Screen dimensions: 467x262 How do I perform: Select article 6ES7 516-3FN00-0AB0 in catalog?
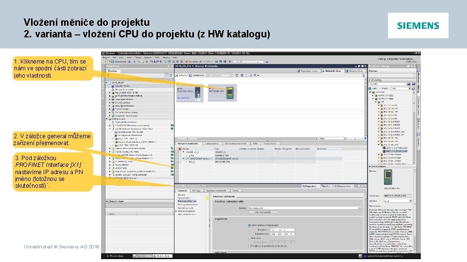[x=396, y=148]
